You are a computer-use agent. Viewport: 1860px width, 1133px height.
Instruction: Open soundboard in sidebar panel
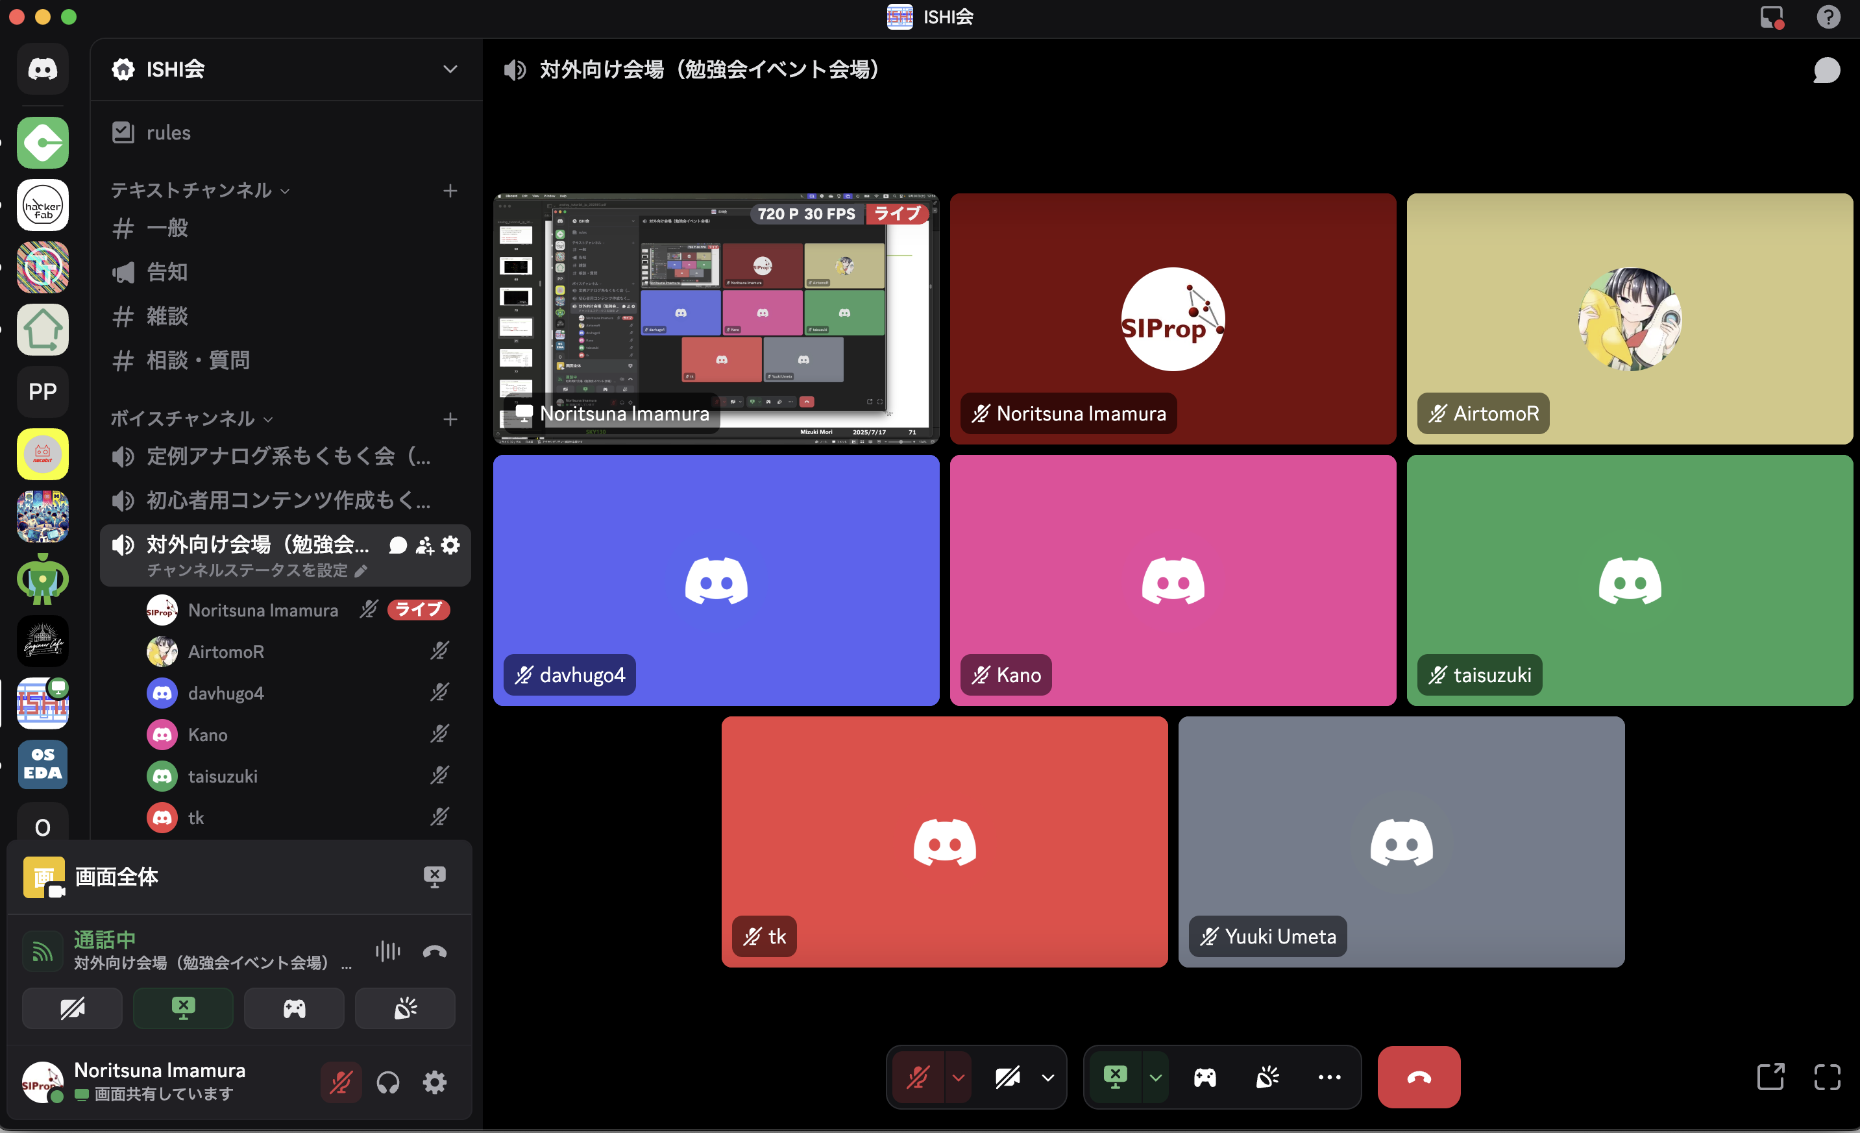[404, 1008]
